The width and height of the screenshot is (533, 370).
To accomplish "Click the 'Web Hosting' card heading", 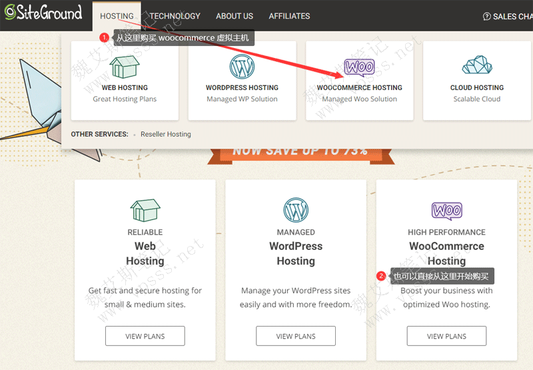I will click(145, 253).
